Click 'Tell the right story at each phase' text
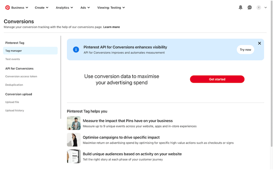 [123, 159]
